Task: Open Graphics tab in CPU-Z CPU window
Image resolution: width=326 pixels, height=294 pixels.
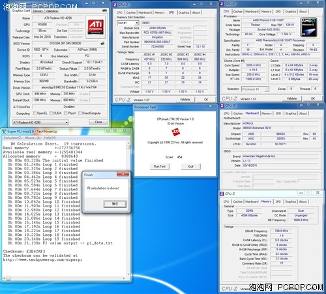Action: pyautogui.click(x=291, y=12)
